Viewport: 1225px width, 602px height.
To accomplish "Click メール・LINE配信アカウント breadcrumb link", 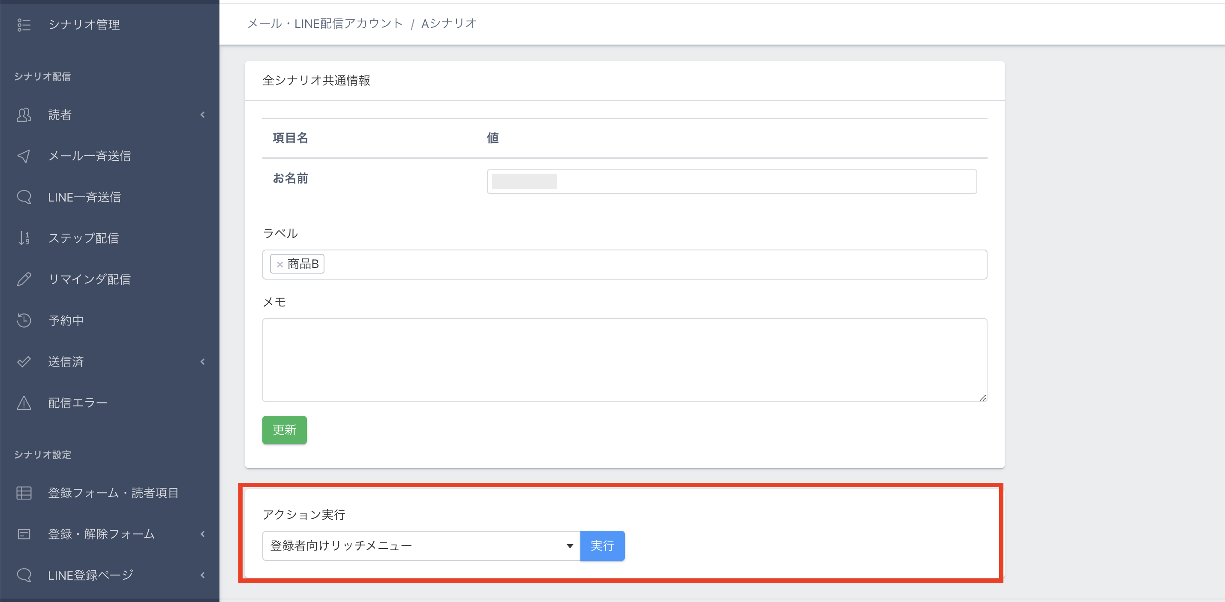I will (x=325, y=23).
